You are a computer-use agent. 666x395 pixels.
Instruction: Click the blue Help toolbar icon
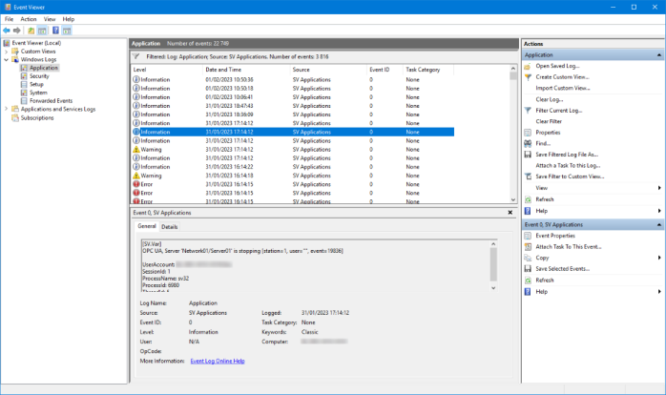click(x=55, y=31)
